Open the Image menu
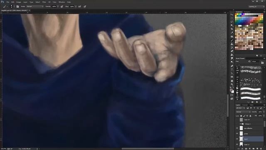Viewport: 266px width, 150px height. (x=19, y=2)
